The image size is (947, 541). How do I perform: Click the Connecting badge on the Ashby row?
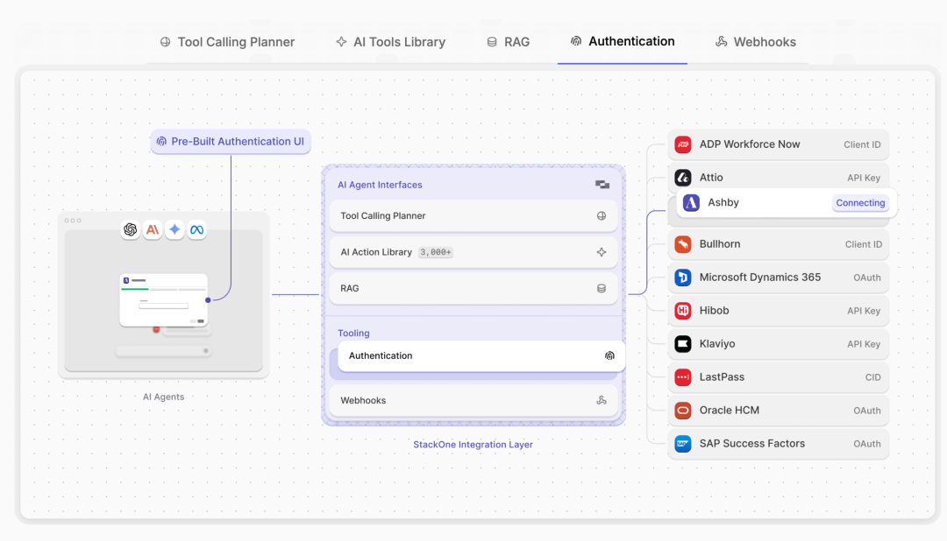[861, 202]
